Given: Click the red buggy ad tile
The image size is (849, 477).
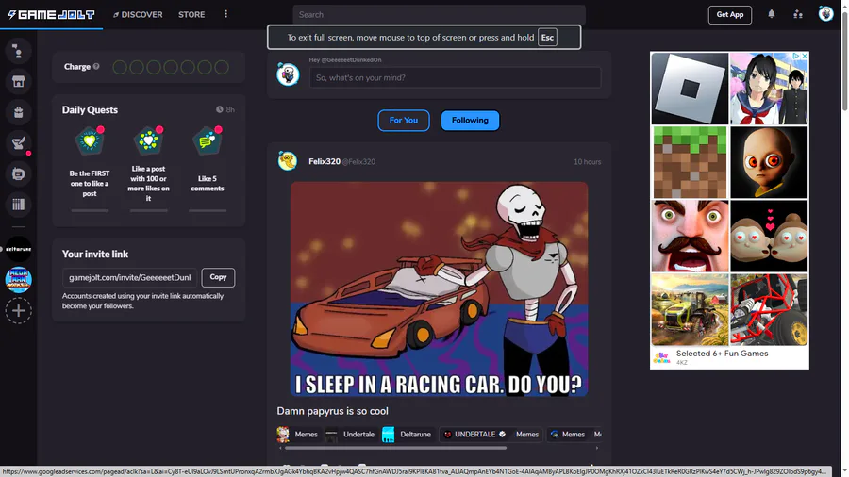Looking at the screenshot, I should click(x=769, y=309).
